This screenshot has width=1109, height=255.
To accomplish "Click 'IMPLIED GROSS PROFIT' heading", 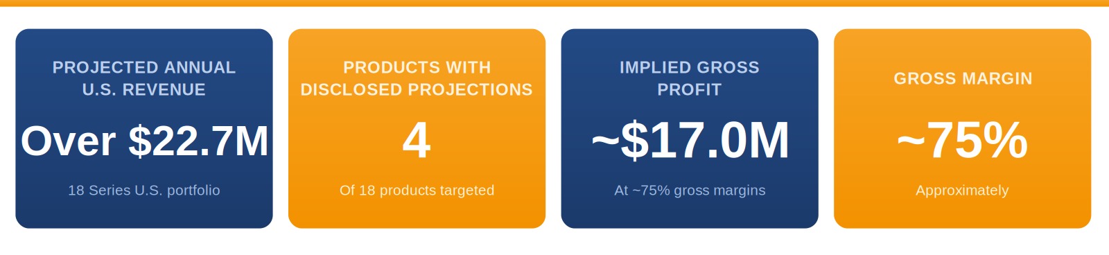I will click(690, 78).
